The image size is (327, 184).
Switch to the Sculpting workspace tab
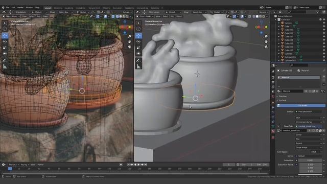tap(69, 8)
